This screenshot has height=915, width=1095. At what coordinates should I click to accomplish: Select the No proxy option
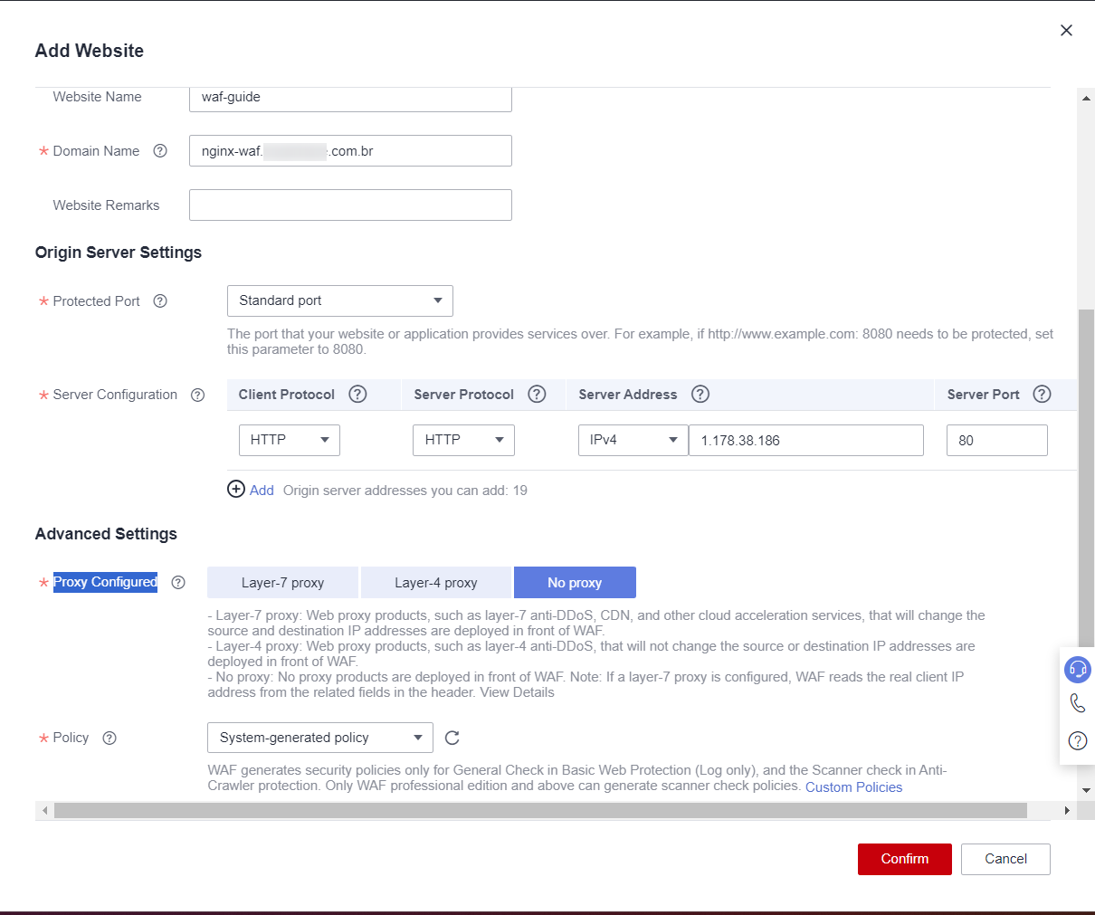tap(575, 583)
